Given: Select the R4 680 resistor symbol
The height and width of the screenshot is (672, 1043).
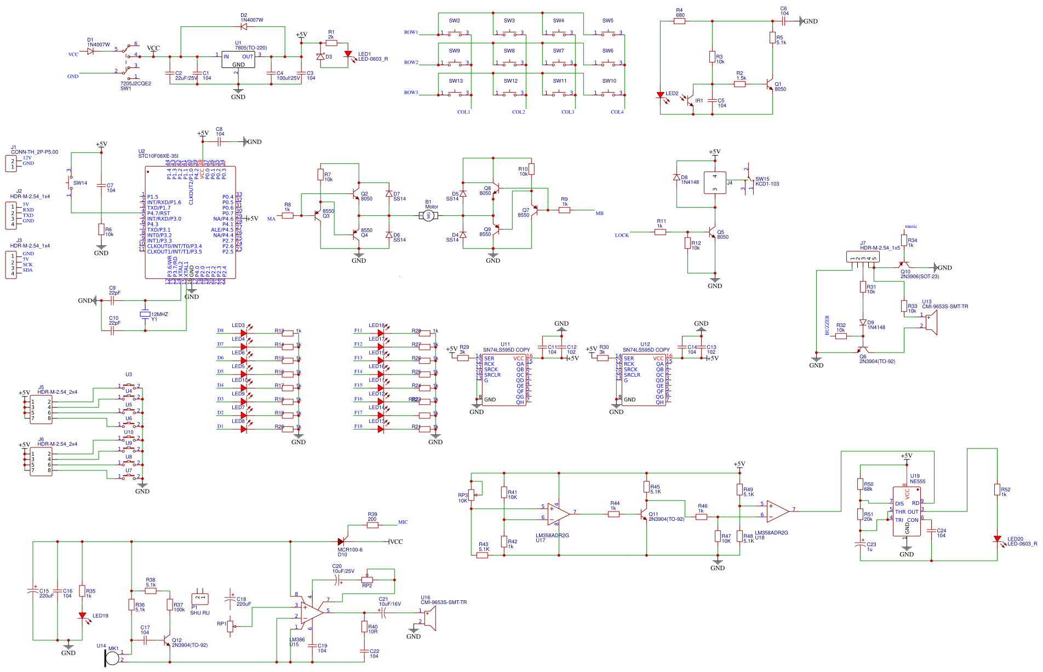Looking at the screenshot, I should pos(679,21).
